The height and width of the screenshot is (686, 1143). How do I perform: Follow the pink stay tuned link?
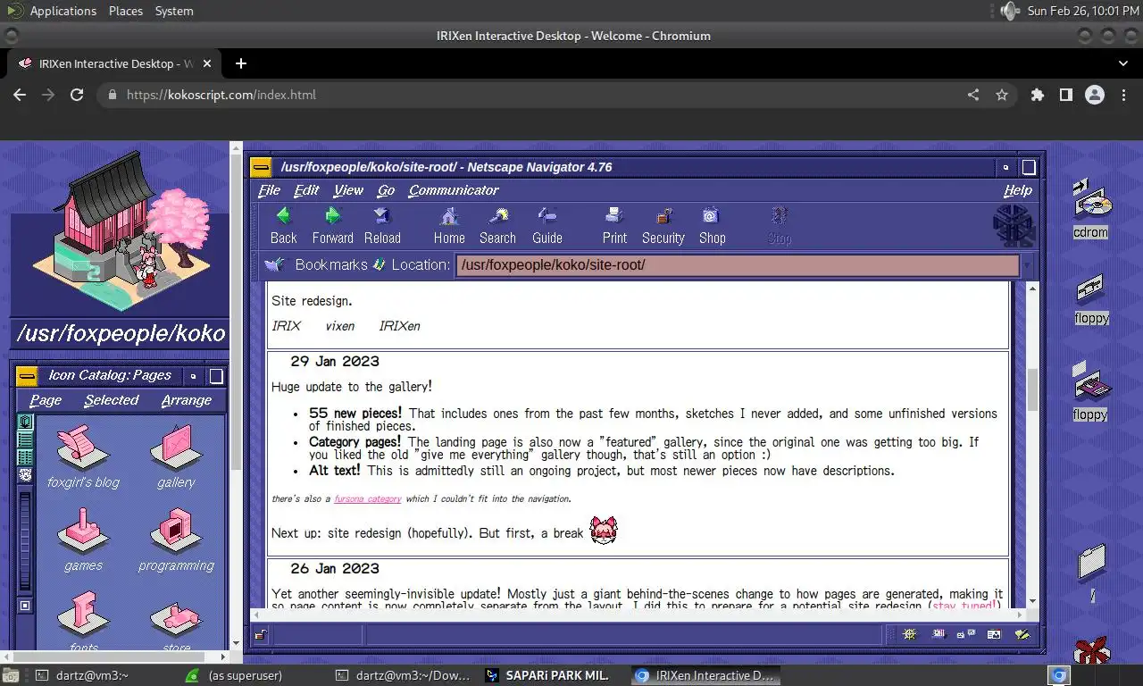tap(964, 606)
